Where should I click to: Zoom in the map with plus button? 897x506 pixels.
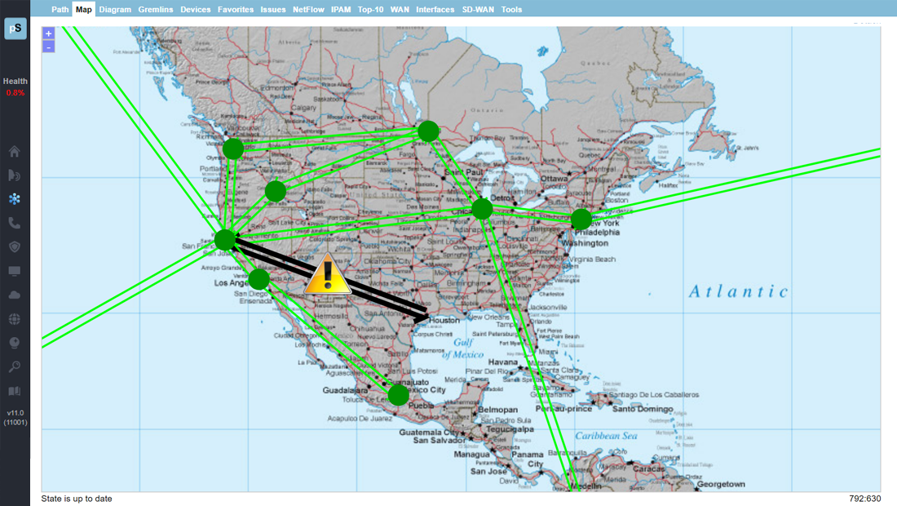point(49,34)
